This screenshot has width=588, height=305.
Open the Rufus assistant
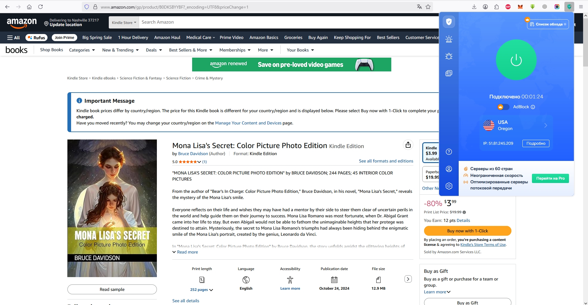click(x=36, y=38)
